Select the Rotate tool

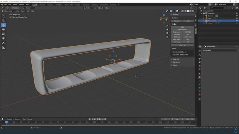(3, 29)
